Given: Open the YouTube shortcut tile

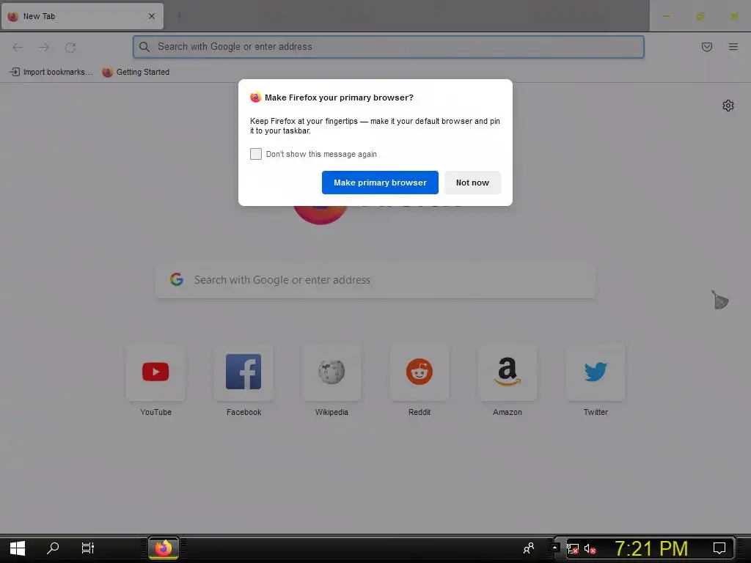Looking at the screenshot, I should coord(155,372).
